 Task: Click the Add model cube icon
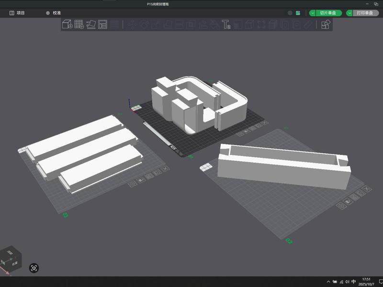click(x=67, y=24)
